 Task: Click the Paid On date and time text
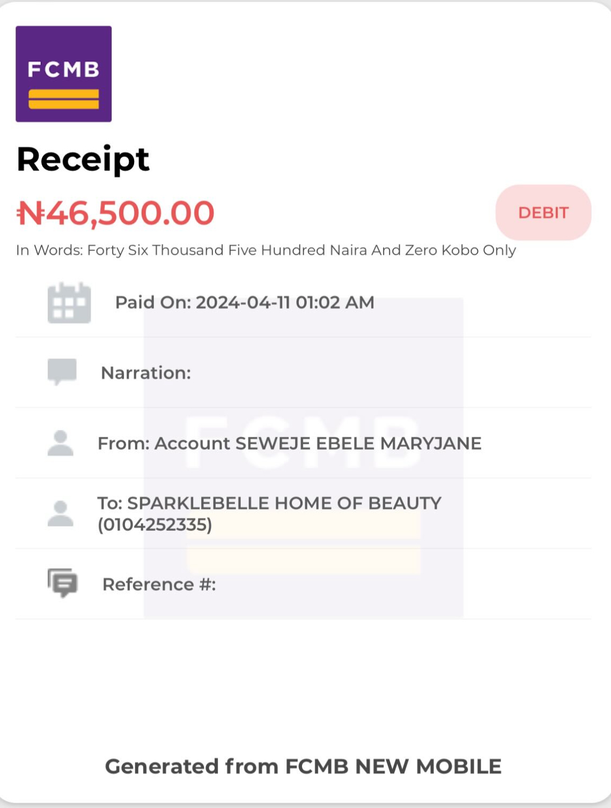point(245,302)
